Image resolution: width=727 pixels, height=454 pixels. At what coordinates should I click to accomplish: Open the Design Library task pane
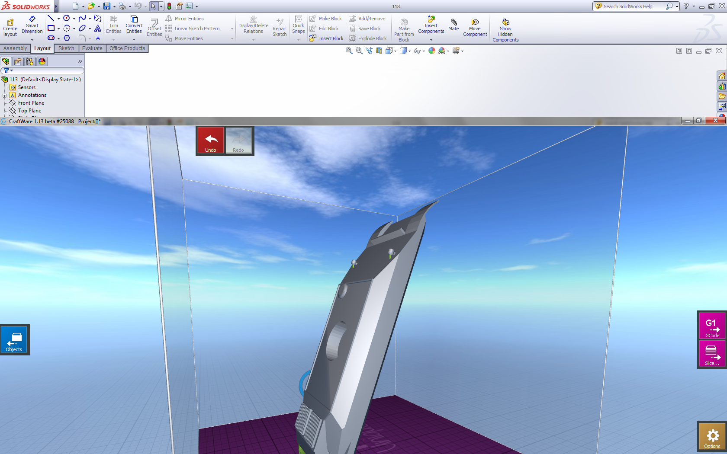[x=722, y=86]
